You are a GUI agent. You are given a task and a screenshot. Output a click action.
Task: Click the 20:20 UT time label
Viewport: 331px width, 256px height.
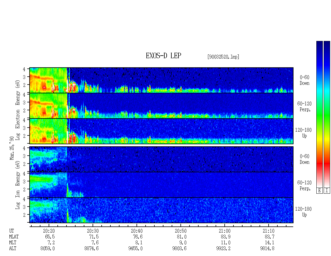coord(49,231)
